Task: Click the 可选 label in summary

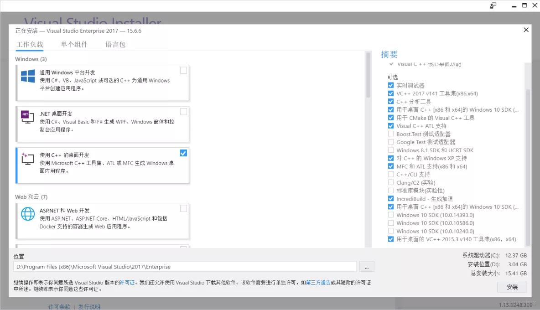Action: [392, 77]
